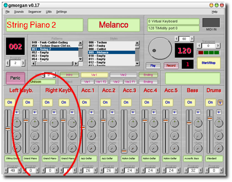Toggle Acc.1 channel On switch
232x182 pixels.
84,102
